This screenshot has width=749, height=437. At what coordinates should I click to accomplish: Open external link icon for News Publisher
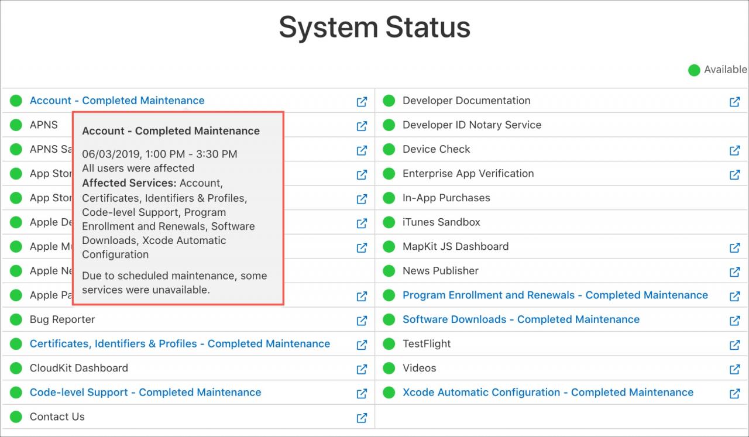click(x=734, y=272)
